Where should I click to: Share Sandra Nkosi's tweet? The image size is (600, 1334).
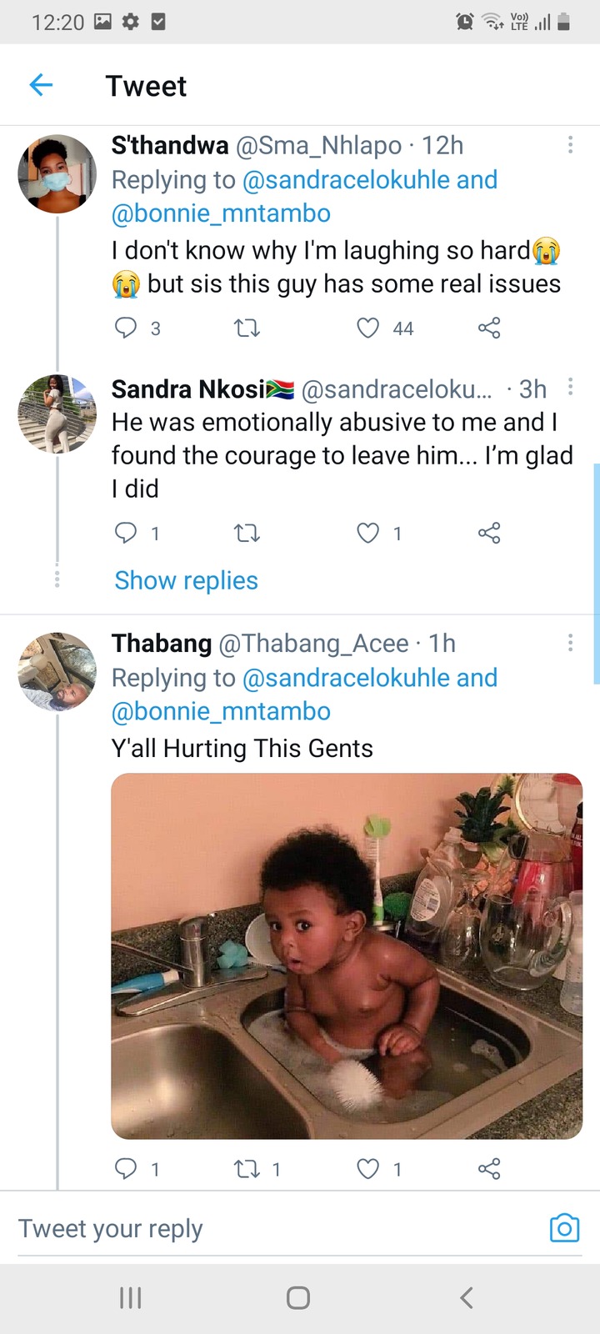(x=489, y=533)
